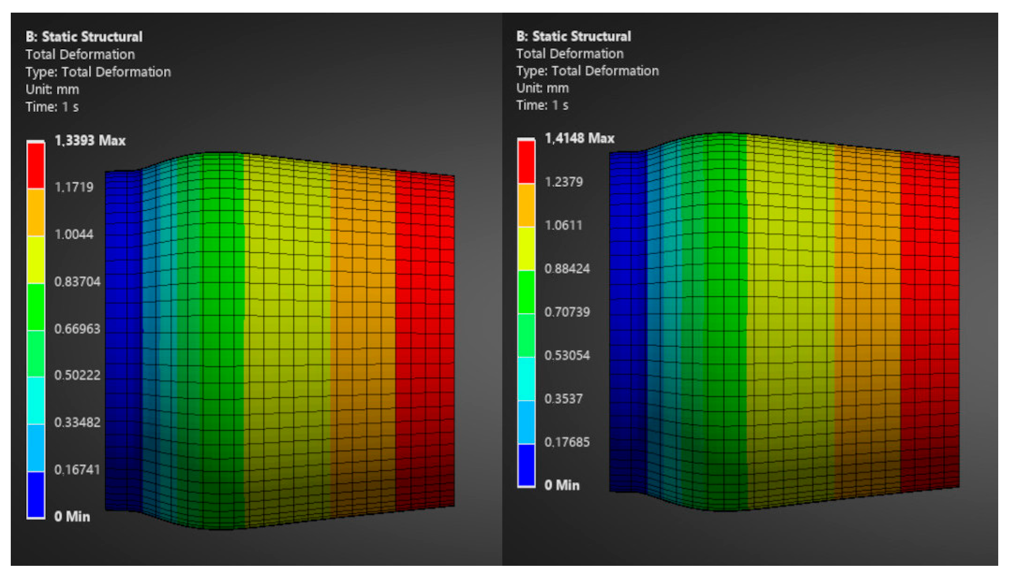Image resolution: width=1009 pixels, height=585 pixels.
Task: Click '0 Min' in the 1.4148 Max legend
Action: tap(562, 485)
